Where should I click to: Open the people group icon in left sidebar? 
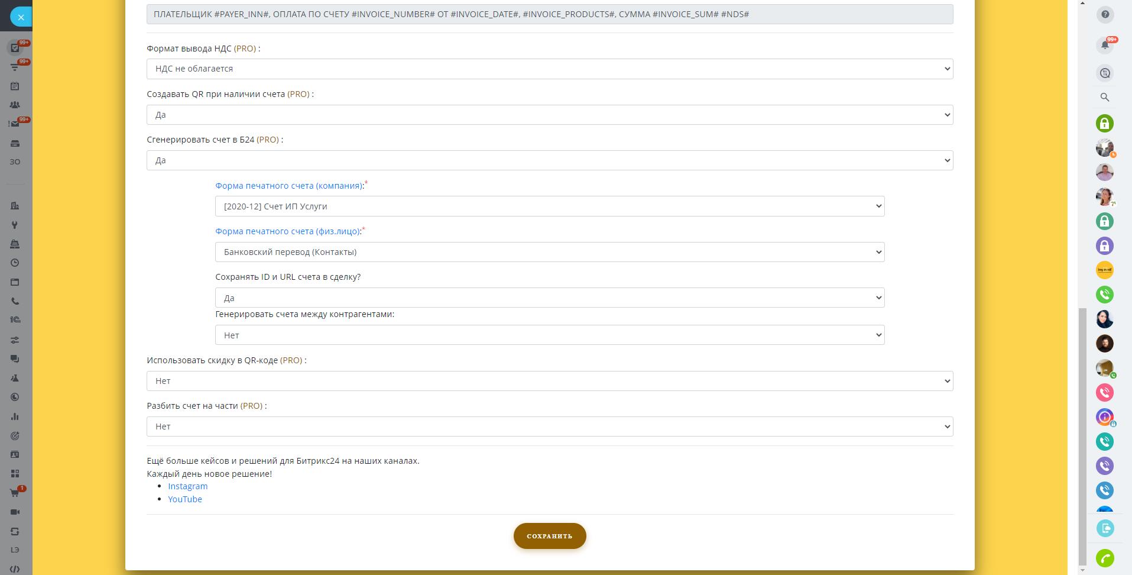pyautogui.click(x=15, y=105)
